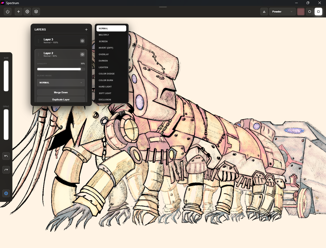Add a new layer with the plus in Layers panel
Image resolution: width=326 pixels, height=248 pixels.
pyautogui.click(x=86, y=29)
